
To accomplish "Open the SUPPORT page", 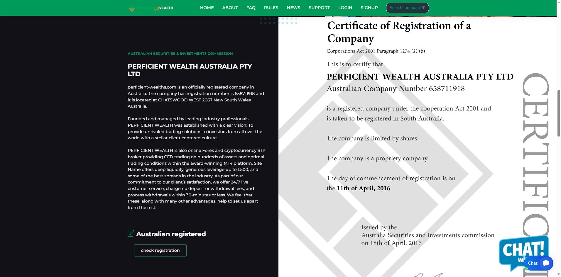I will click(x=319, y=8).
